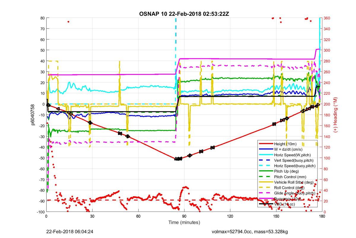Click the -100 tick label on the left axis
The height and width of the screenshot is (238, 356).
pos(41,212)
